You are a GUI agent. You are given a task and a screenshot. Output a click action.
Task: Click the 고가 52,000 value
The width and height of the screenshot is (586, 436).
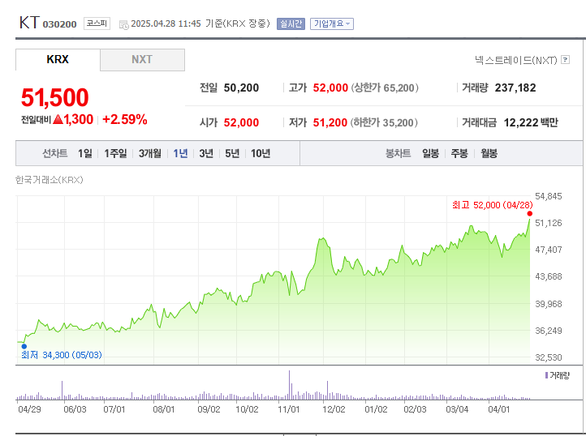[330, 88]
